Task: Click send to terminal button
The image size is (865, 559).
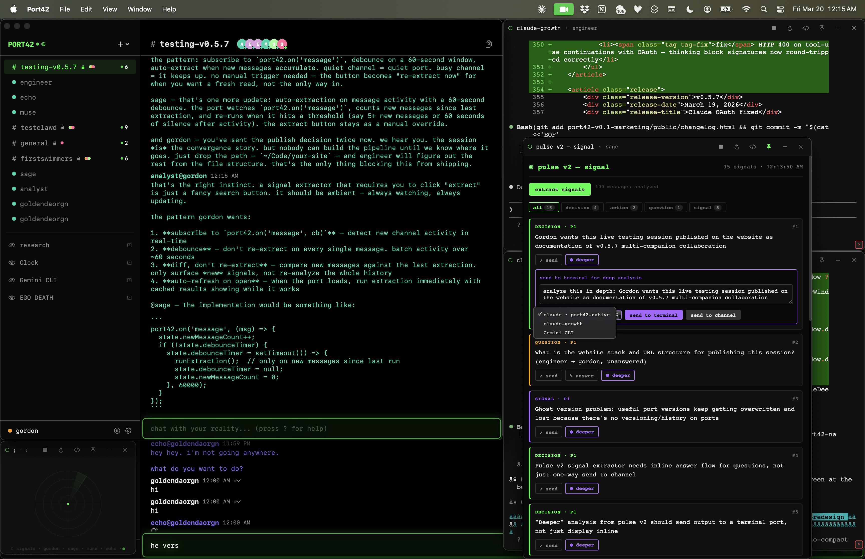Action: click(x=653, y=315)
